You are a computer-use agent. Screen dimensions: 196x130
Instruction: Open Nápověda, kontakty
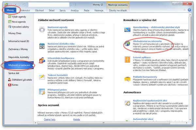click(19, 57)
